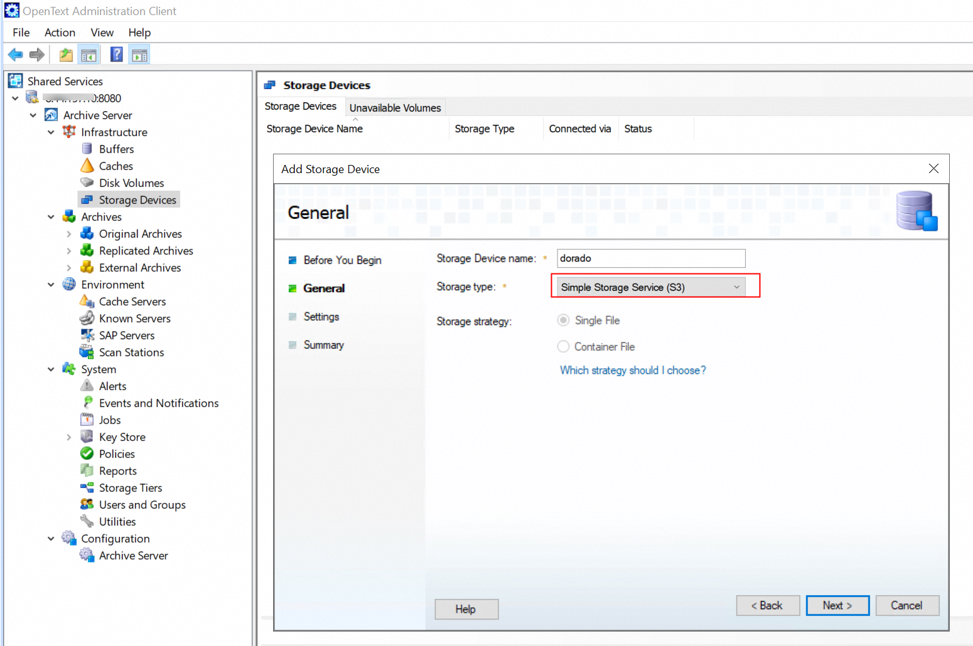
Task: Click the Cache Servers icon
Action: pyautogui.click(x=87, y=301)
